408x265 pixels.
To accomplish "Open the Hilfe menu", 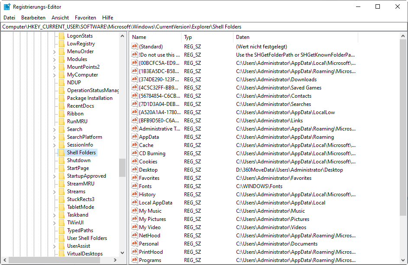I will (107, 18).
